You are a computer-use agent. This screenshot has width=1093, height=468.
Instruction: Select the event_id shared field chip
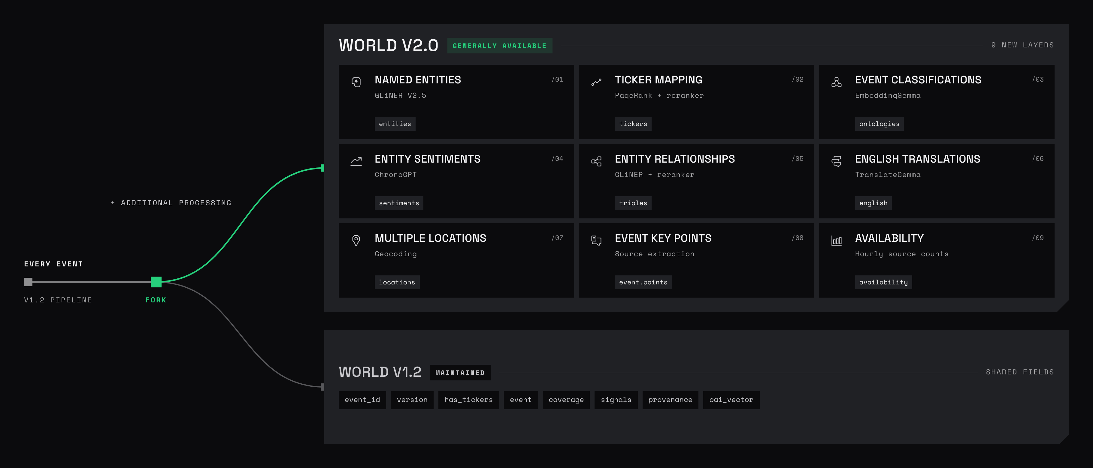[x=362, y=400]
